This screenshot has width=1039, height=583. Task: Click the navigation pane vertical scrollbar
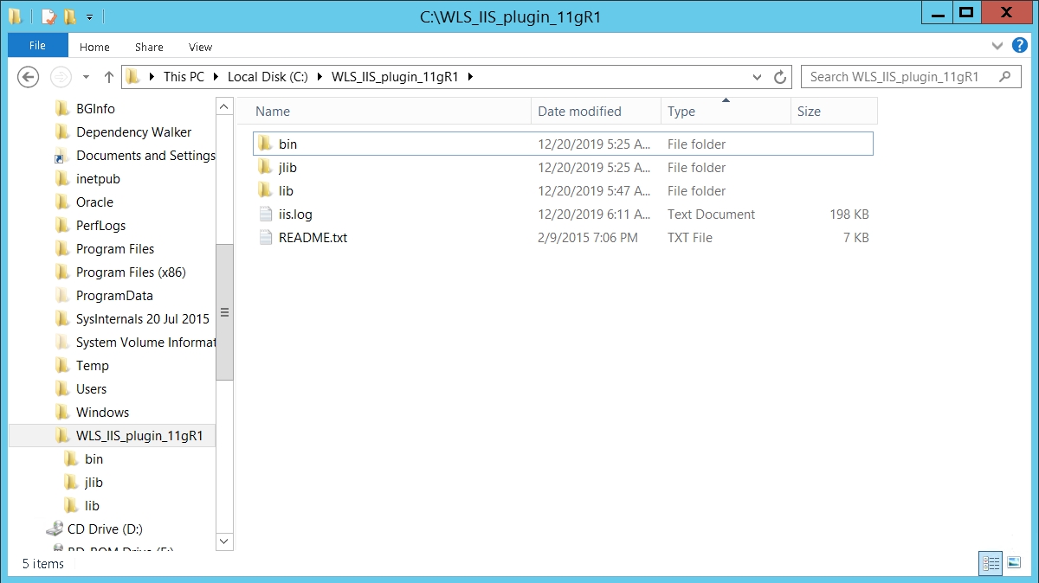coord(224,313)
